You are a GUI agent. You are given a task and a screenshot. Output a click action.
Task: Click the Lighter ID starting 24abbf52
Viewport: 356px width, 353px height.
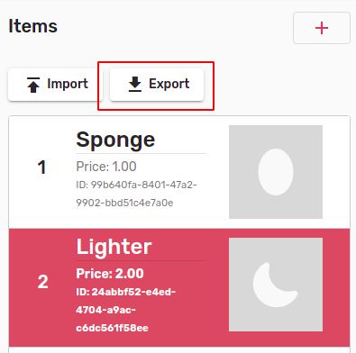[x=126, y=310]
